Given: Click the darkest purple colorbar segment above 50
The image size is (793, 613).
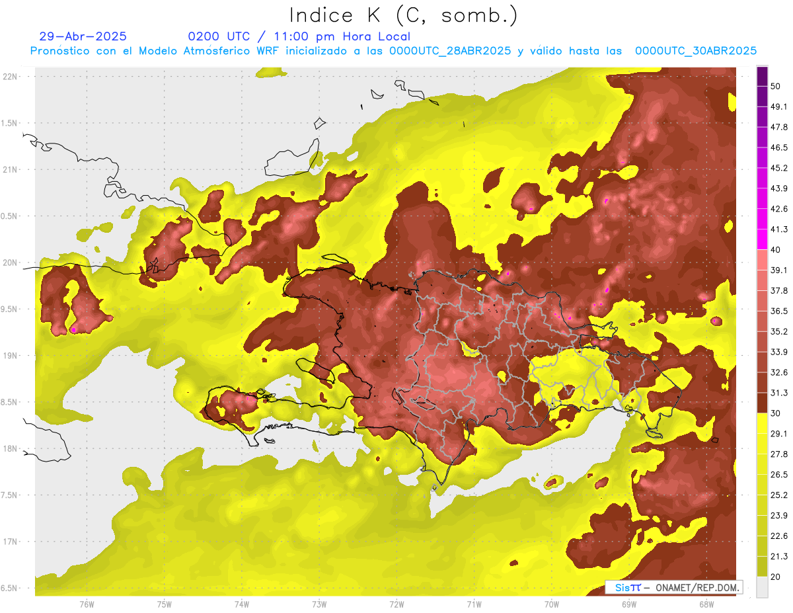Looking at the screenshot, I should pos(762,76).
